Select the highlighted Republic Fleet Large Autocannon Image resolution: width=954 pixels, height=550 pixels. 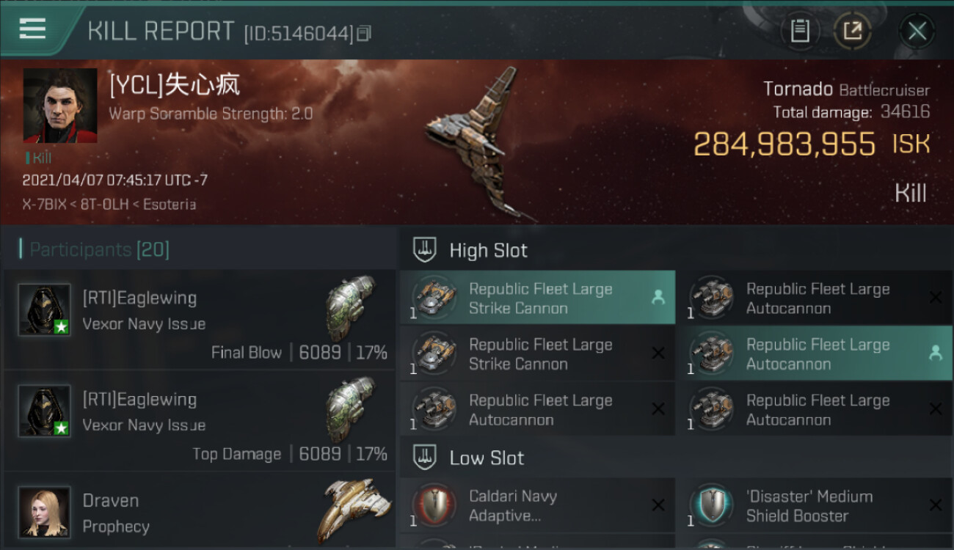point(815,353)
